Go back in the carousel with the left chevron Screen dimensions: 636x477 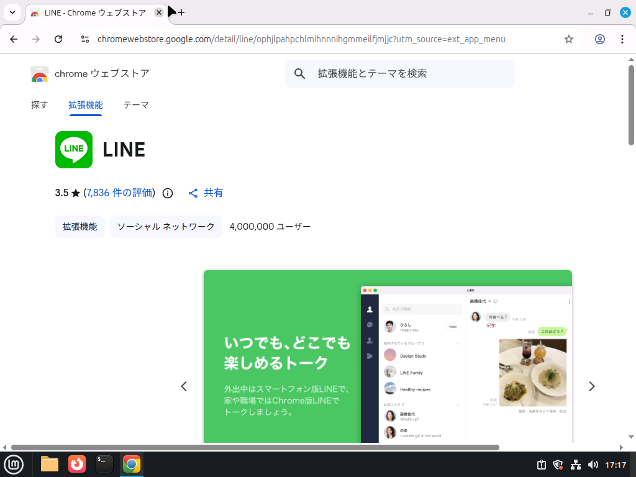point(183,386)
